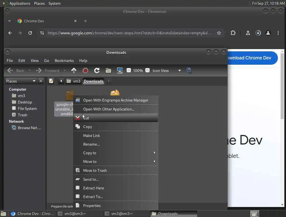Toggle text location entry pencil icon
286x217 pixels.
pos(51,81)
